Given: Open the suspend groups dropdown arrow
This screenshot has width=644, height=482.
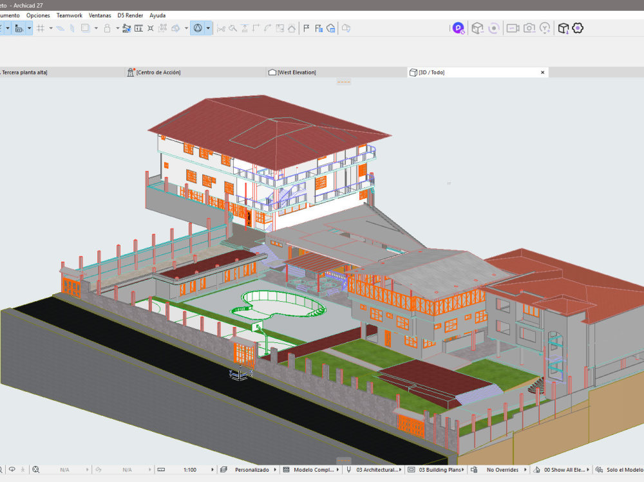Looking at the screenshot, I should (x=117, y=28).
